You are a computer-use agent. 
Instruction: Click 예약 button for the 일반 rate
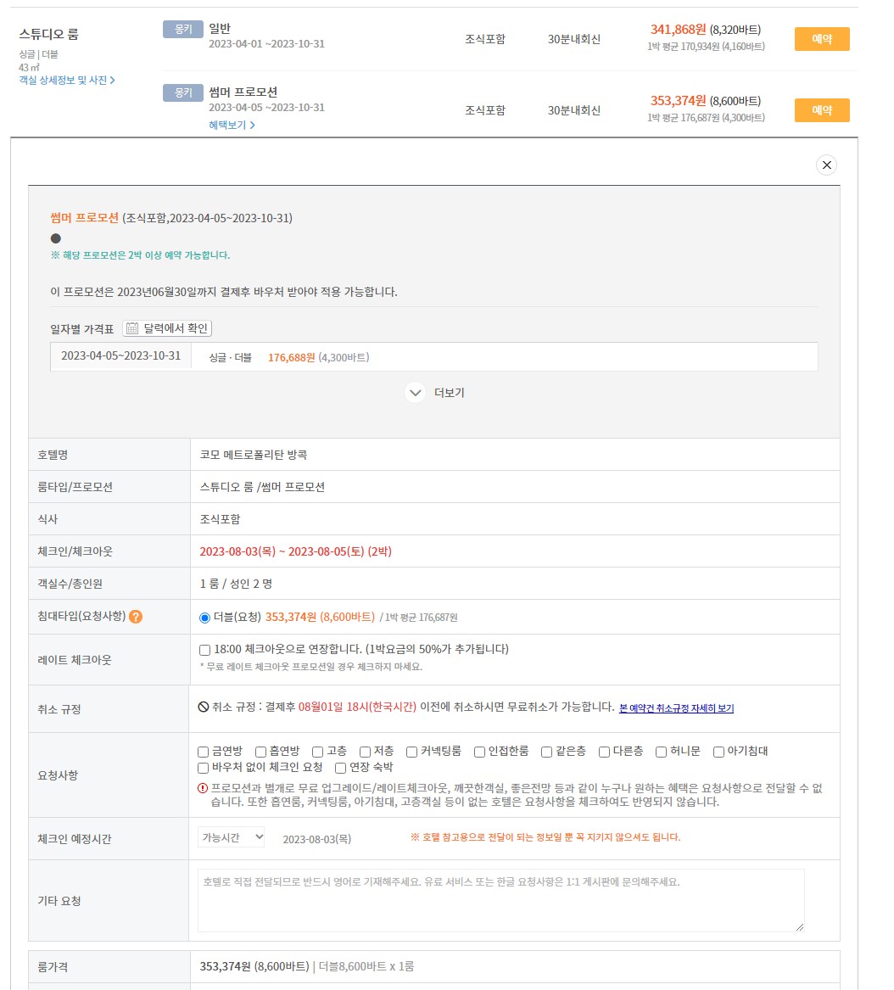pos(821,39)
